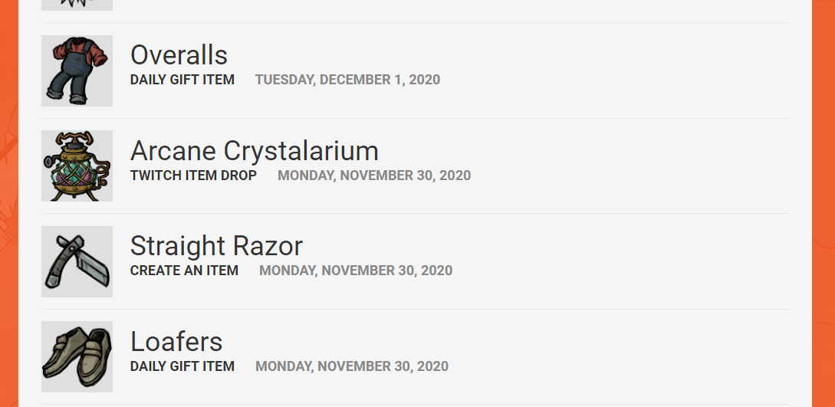Image resolution: width=835 pixels, height=407 pixels.
Task: Click the partially visible thumbnail at top
Action: (x=77, y=5)
